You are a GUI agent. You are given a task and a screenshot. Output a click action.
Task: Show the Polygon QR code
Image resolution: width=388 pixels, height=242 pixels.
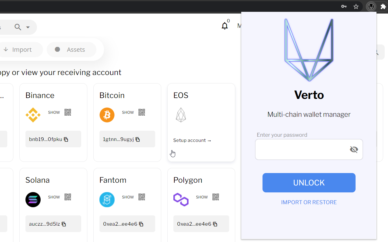click(216, 197)
